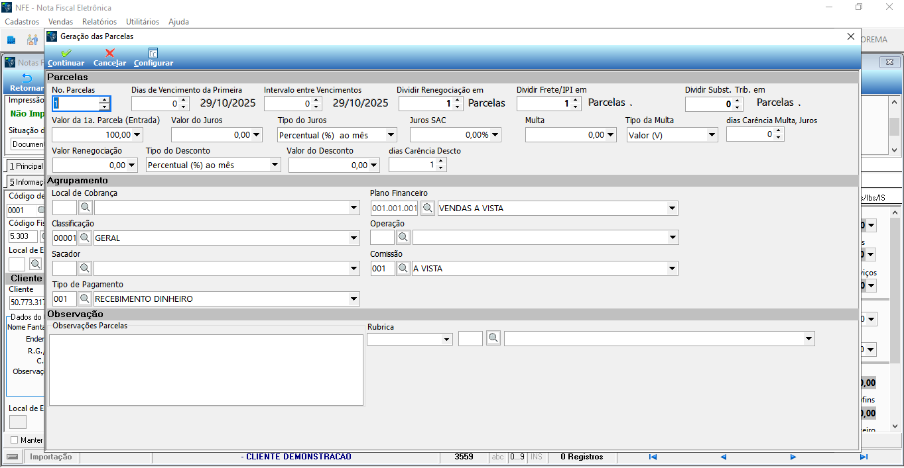Open the Utilitários menu
The height and width of the screenshot is (468, 904).
[x=143, y=22]
